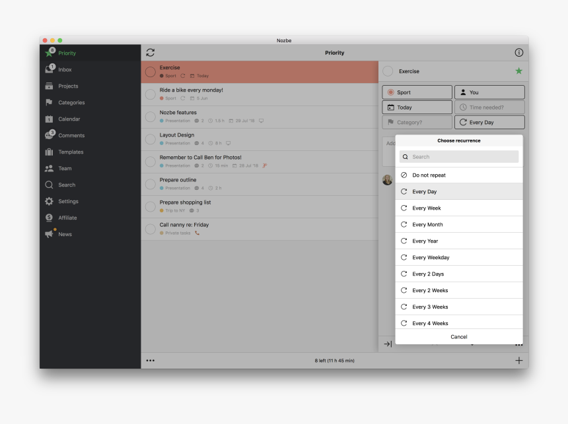Mark Exercise task complete in list

(x=151, y=72)
